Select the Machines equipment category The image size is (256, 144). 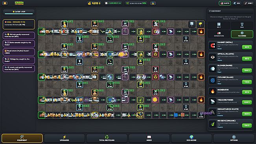(242, 34)
